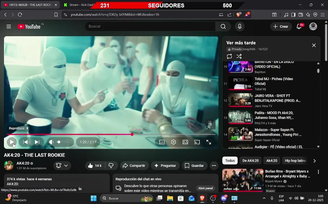Enter full screen mode
Viewport: 328px width, 204px height.
pos(209,142)
